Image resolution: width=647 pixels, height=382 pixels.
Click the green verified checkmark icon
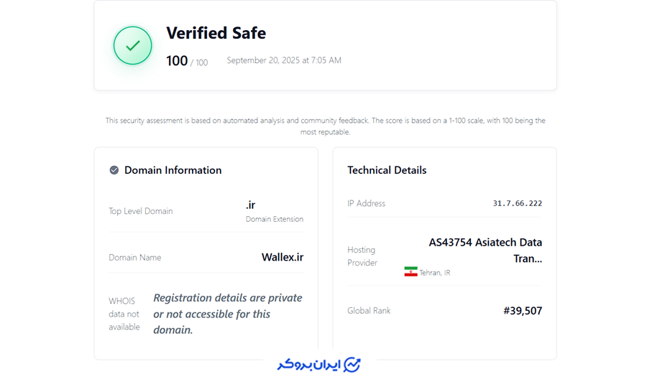pyautogui.click(x=133, y=46)
